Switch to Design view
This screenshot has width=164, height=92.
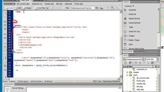(x=27, y=8)
